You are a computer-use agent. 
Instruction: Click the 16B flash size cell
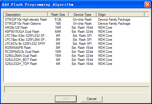[58, 24]
